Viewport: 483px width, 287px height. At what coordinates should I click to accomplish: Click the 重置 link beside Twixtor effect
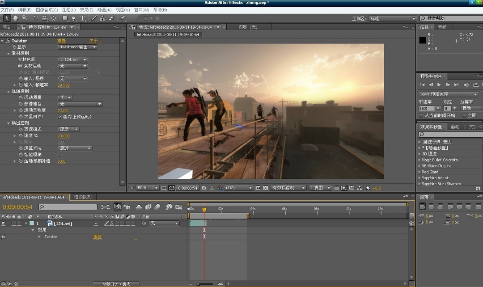pos(62,41)
